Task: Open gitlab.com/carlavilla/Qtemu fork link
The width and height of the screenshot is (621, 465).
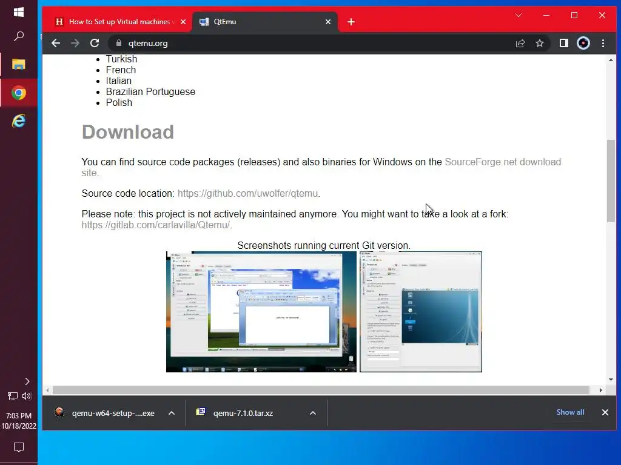Action: click(156, 225)
